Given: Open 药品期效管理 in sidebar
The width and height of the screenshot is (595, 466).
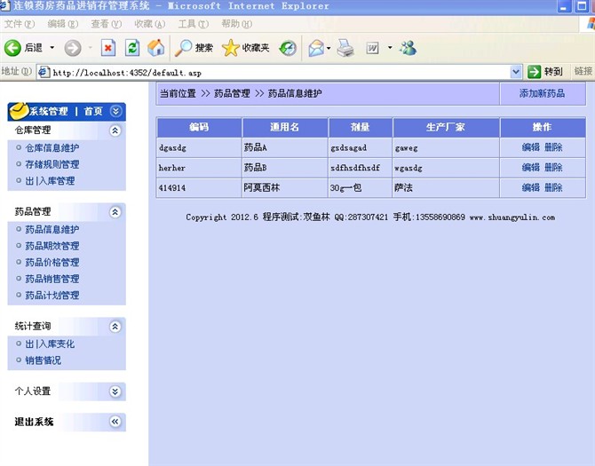Looking at the screenshot, I should (52, 246).
